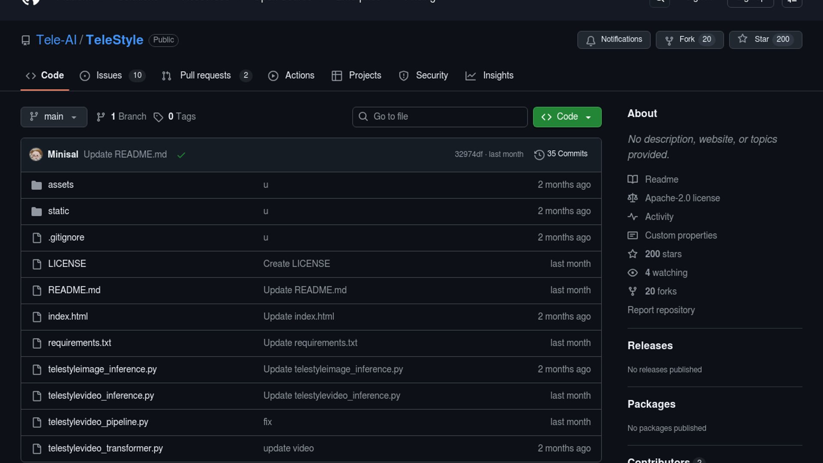Viewport: 823px width, 463px height.
Task: Click the Report repository link
Action: (661, 310)
